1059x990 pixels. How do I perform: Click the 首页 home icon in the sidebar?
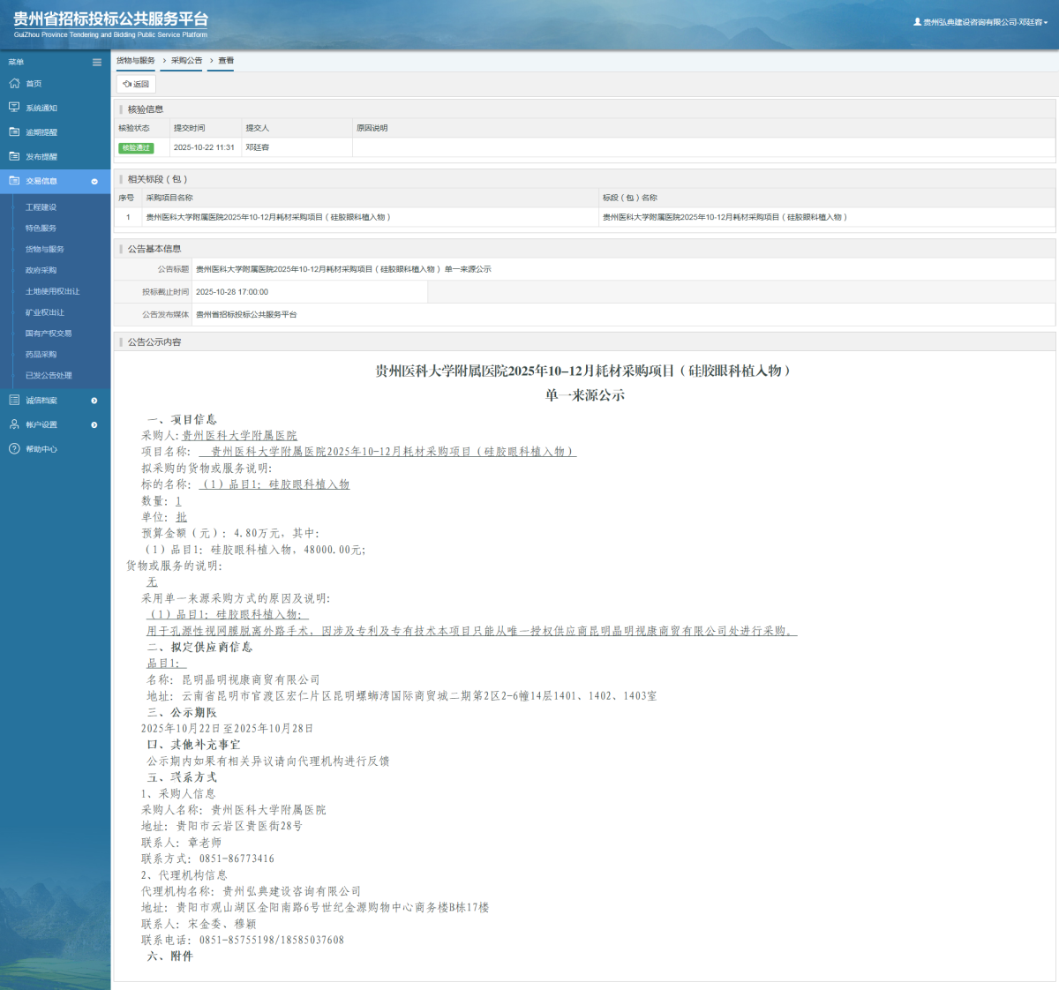point(14,83)
